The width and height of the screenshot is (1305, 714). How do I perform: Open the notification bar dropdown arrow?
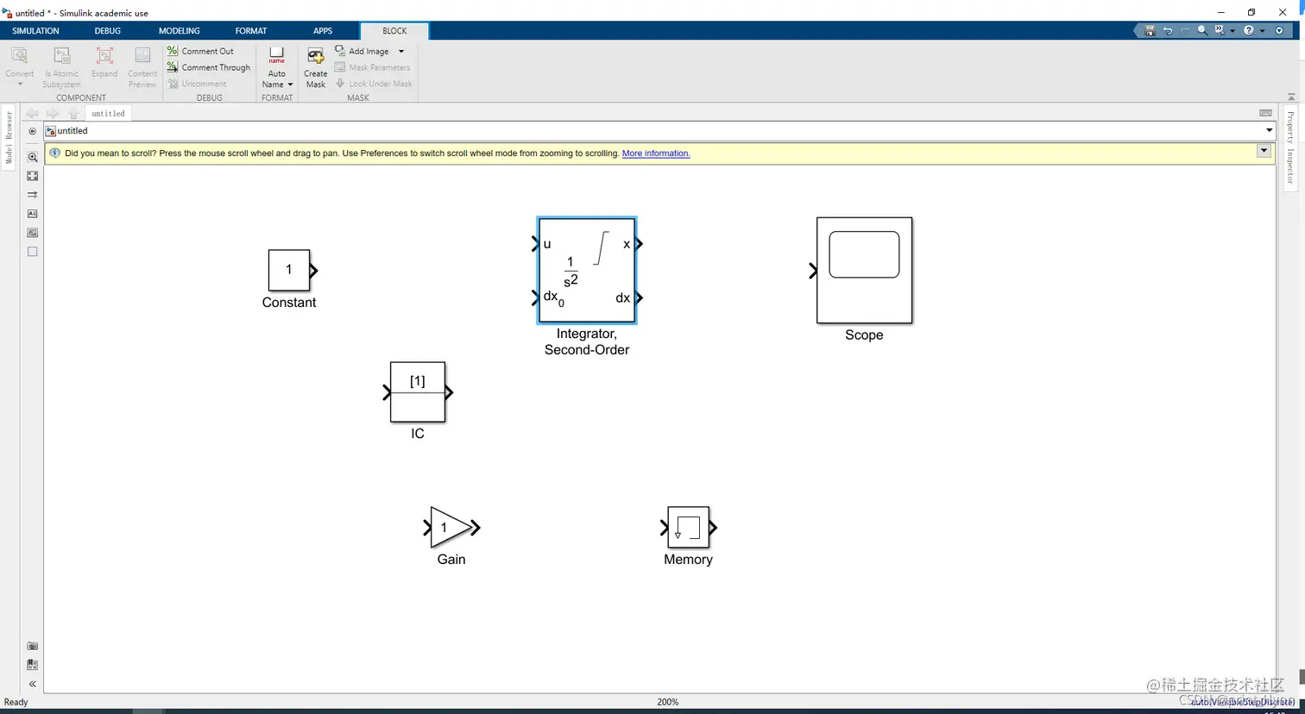[x=1264, y=151]
